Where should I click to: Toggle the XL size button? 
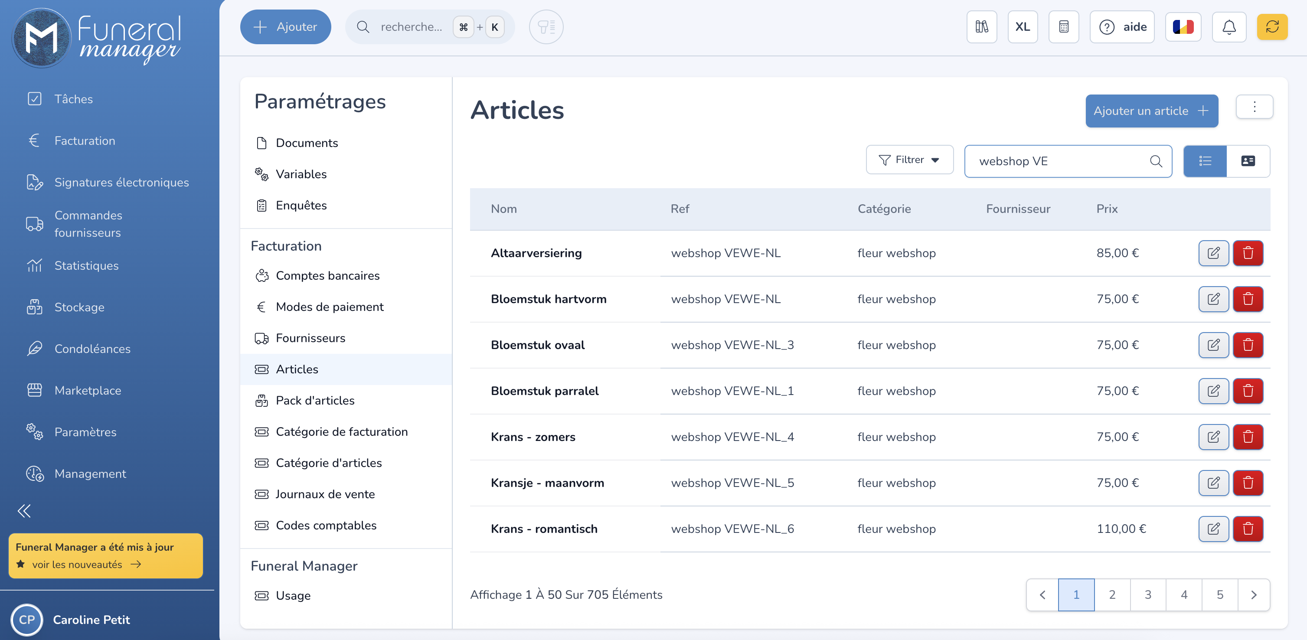pyautogui.click(x=1023, y=27)
